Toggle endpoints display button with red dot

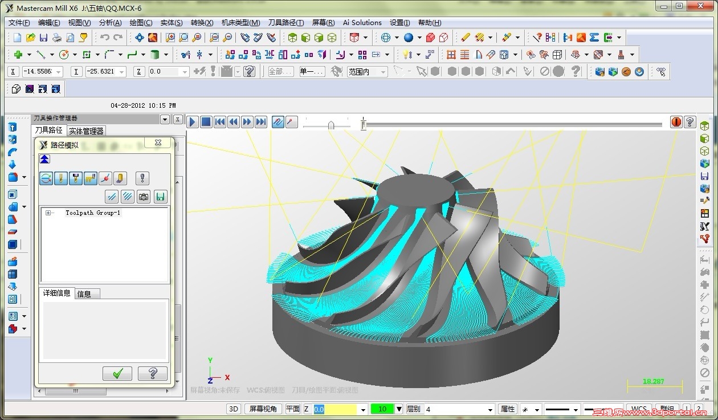tap(105, 178)
